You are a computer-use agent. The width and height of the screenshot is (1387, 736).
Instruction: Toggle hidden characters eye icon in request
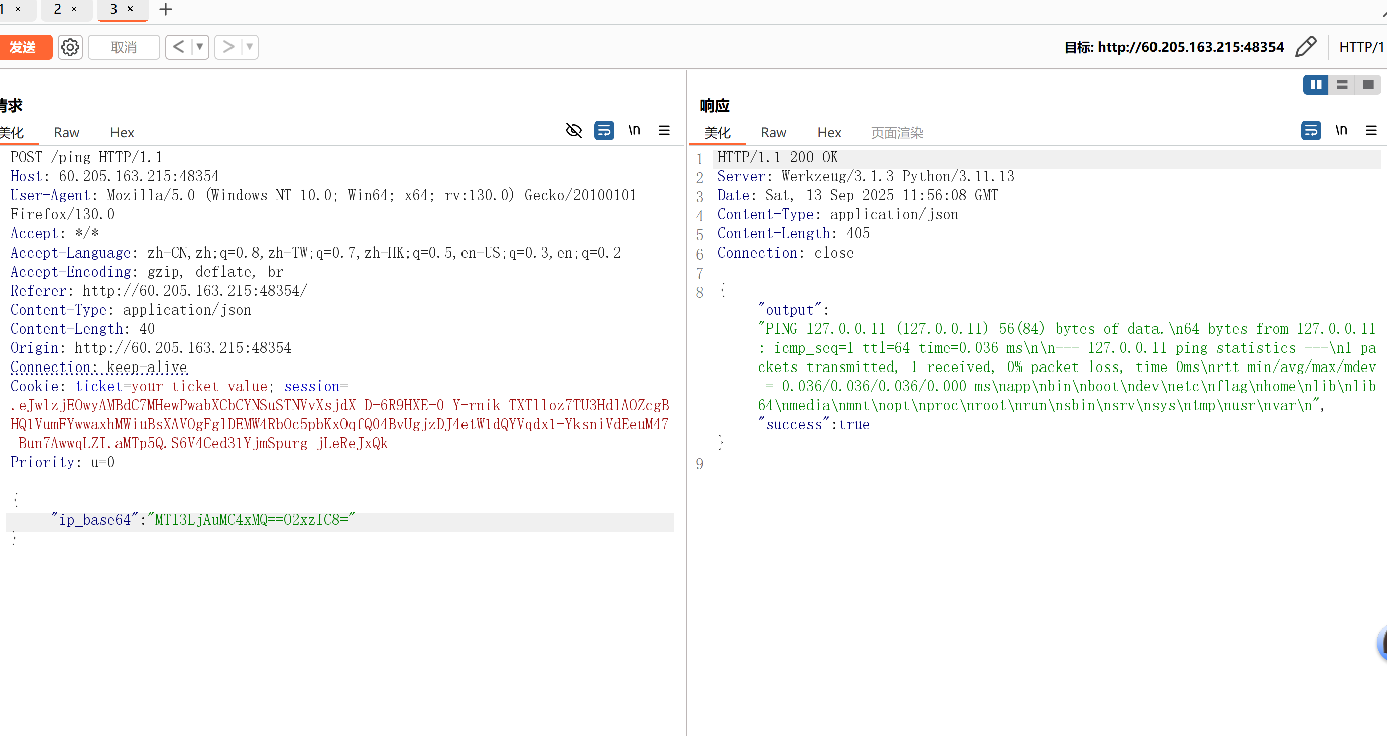point(573,131)
